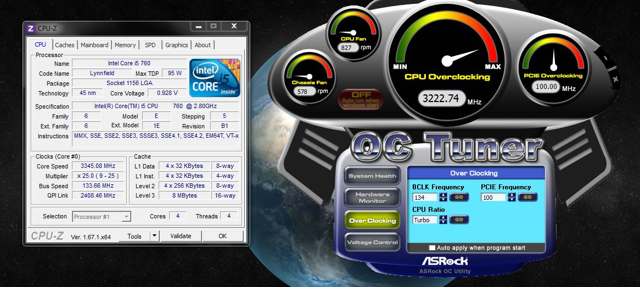Image resolution: width=640 pixels, height=287 pixels.
Task: Click the Max TDP value 95 W
Action: 175,73
